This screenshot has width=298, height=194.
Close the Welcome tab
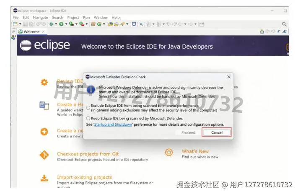pos(43,32)
